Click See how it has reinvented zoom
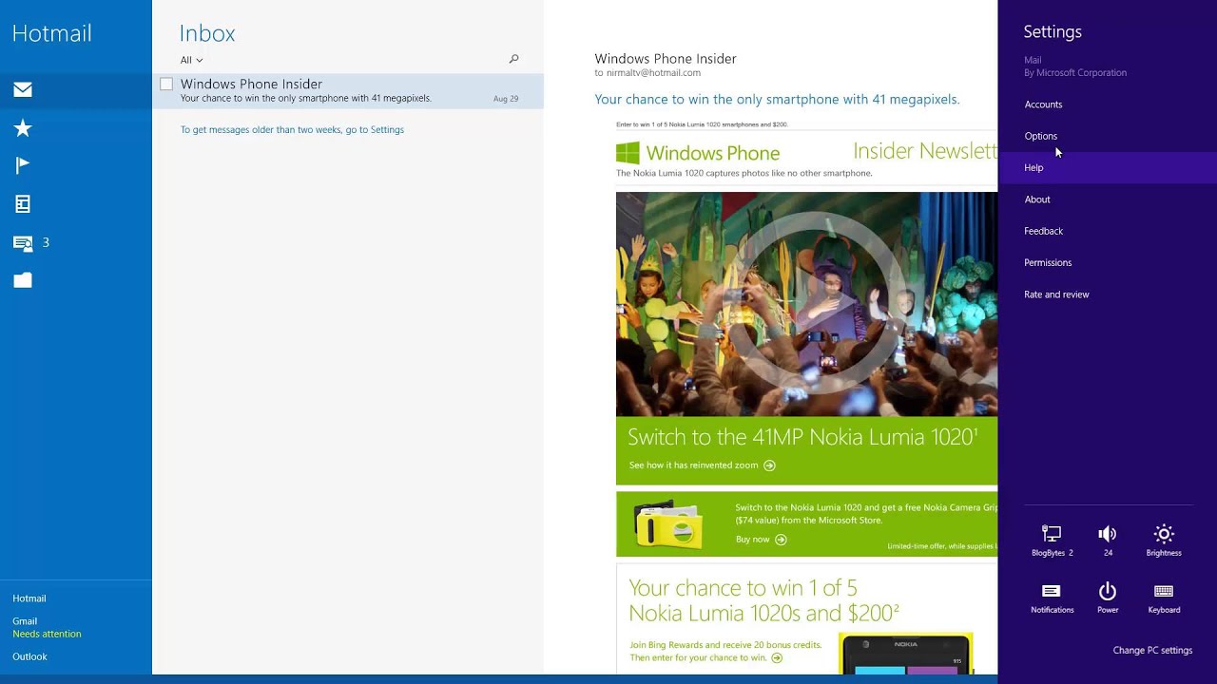Screen dimensions: 1217x684 coord(702,465)
